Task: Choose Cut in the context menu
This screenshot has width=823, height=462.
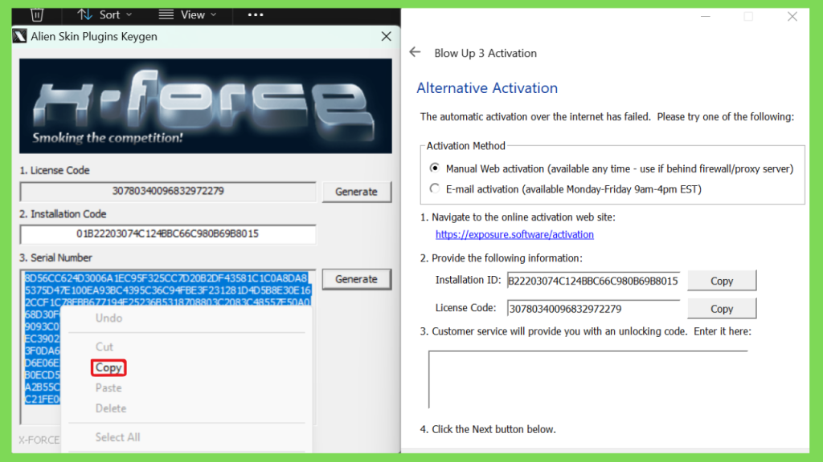Action: point(104,346)
